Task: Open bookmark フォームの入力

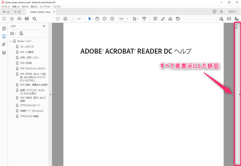Action: coord(27,47)
